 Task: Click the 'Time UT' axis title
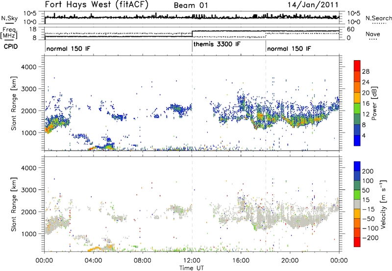(192, 268)
